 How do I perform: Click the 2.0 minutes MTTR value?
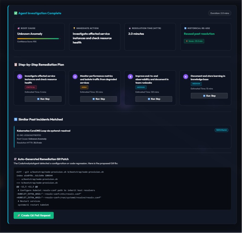coord(136,34)
